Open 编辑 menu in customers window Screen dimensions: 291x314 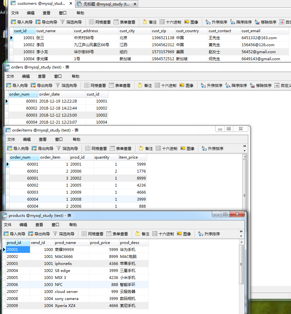[x=31, y=13]
